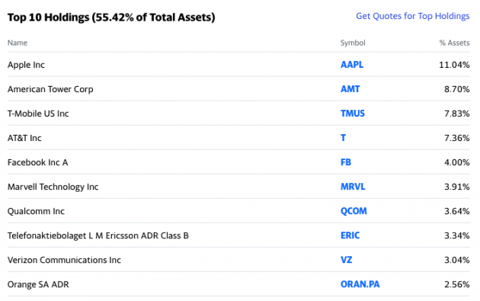Click the % Assets column header
The height and width of the screenshot is (301, 480).
[455, 43]
